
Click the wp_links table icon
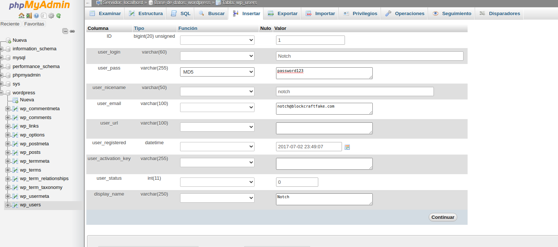[x=15, y=126]
